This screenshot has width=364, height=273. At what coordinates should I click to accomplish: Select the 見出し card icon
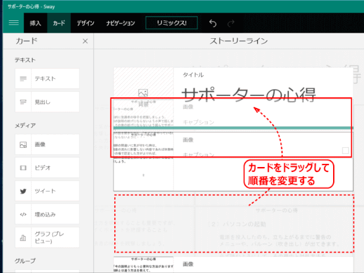coord(23,102)
